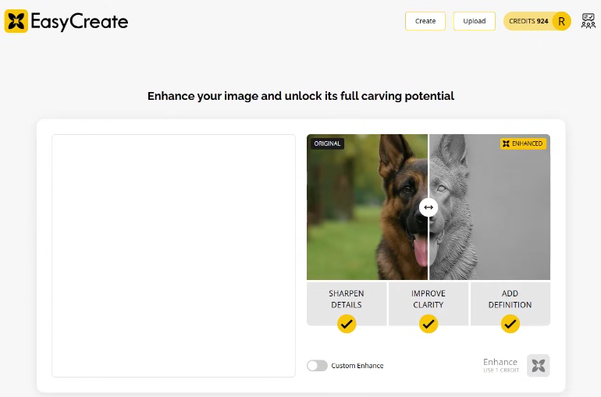Click the Original label on preview
The image size is (601, 397).
click(x=327, y=144)
